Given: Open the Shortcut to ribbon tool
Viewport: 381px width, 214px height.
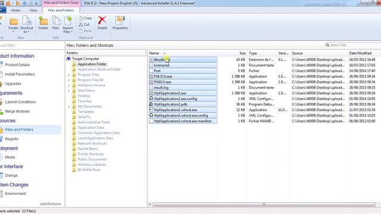Looking at the screenshot, I should 26,24.
